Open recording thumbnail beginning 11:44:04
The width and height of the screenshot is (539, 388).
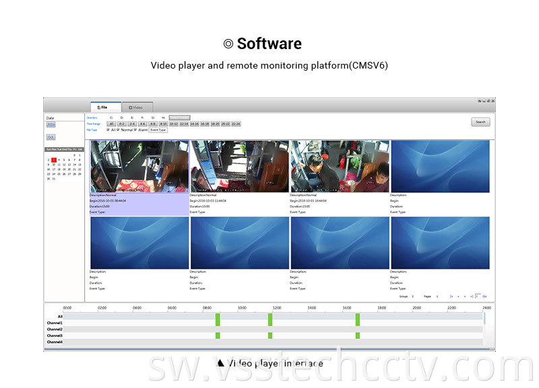[x=240, y=166]
